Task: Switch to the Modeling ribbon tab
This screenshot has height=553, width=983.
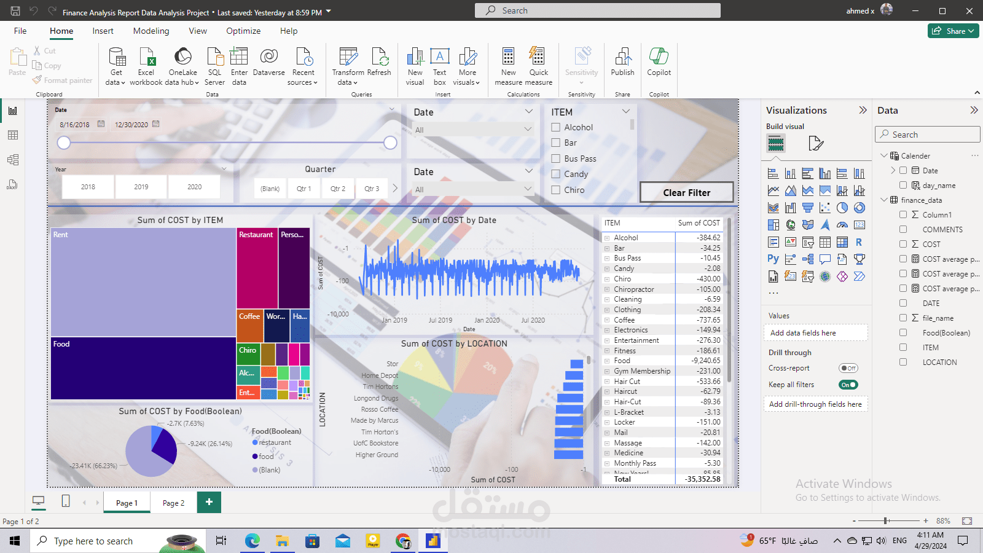Action: [151, 31]
